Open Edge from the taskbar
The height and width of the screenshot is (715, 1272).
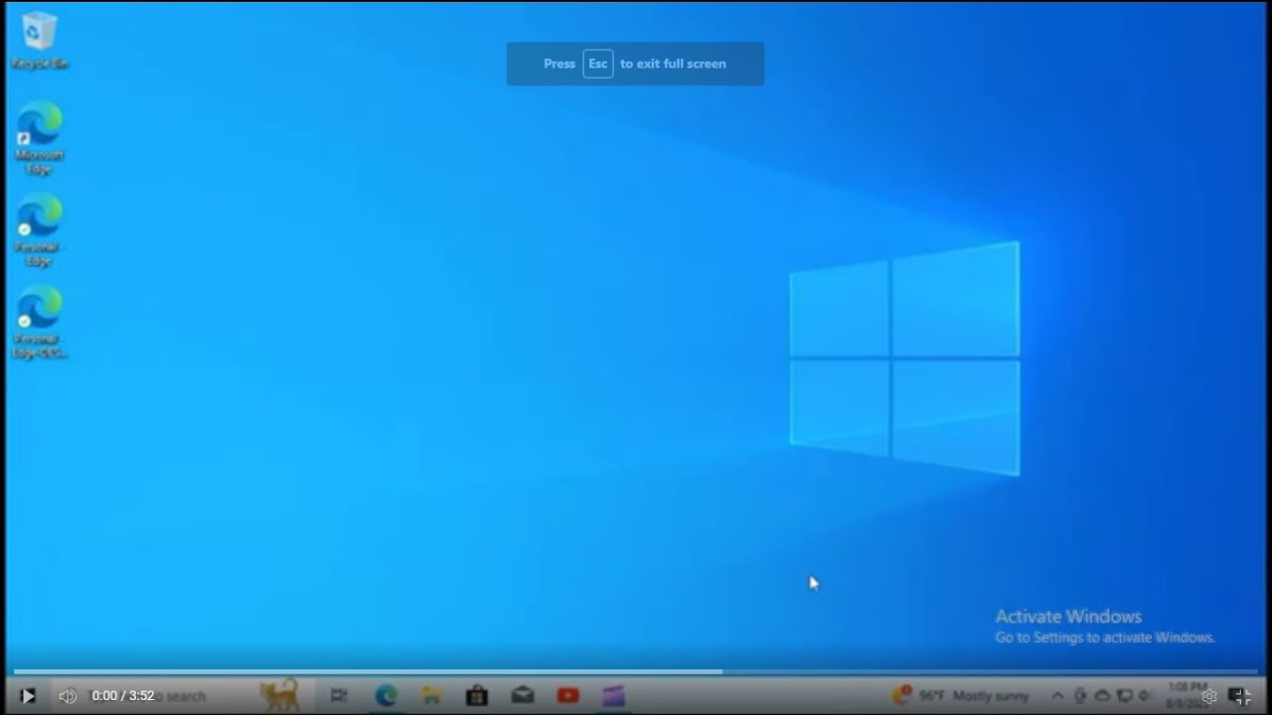pos(386,696)
